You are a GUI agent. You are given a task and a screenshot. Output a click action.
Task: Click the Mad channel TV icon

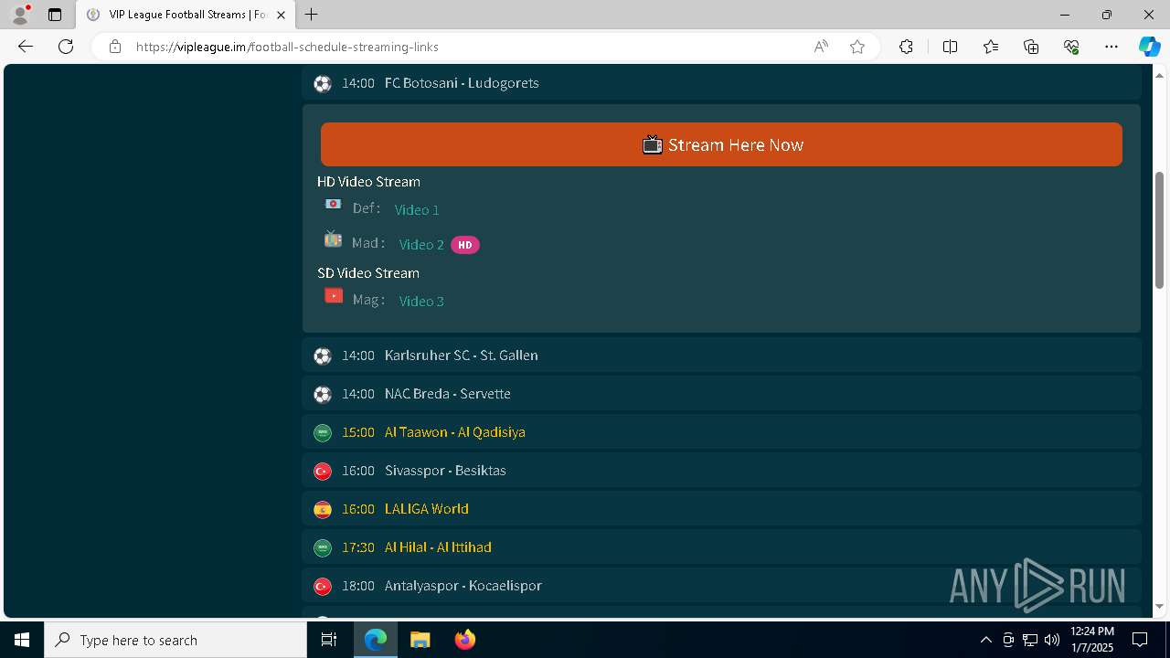(333, 239)
